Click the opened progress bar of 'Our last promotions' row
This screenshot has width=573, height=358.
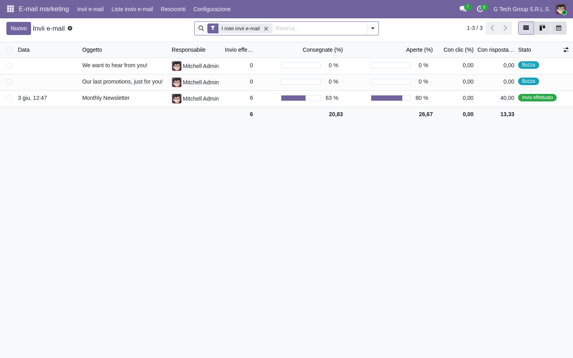[391, 82]
